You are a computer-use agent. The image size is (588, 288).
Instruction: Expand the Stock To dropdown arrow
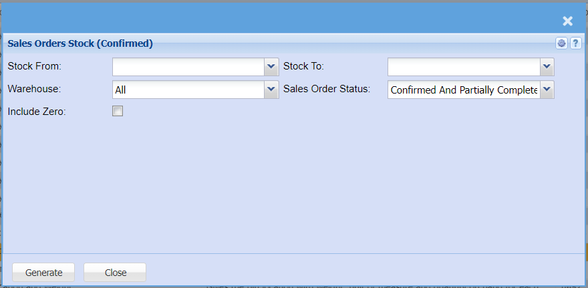coord(547,67)
